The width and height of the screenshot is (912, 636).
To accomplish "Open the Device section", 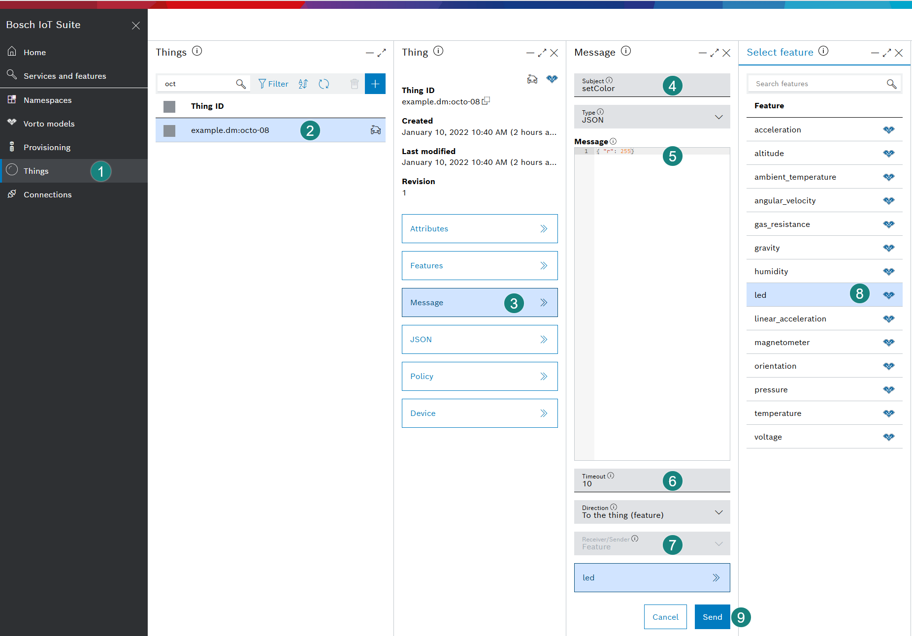I will [x=480, y=413].
